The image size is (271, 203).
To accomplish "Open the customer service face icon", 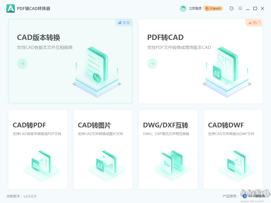I will tap(231, 8).
